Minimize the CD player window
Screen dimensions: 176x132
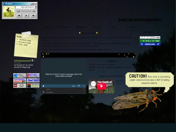31,4
